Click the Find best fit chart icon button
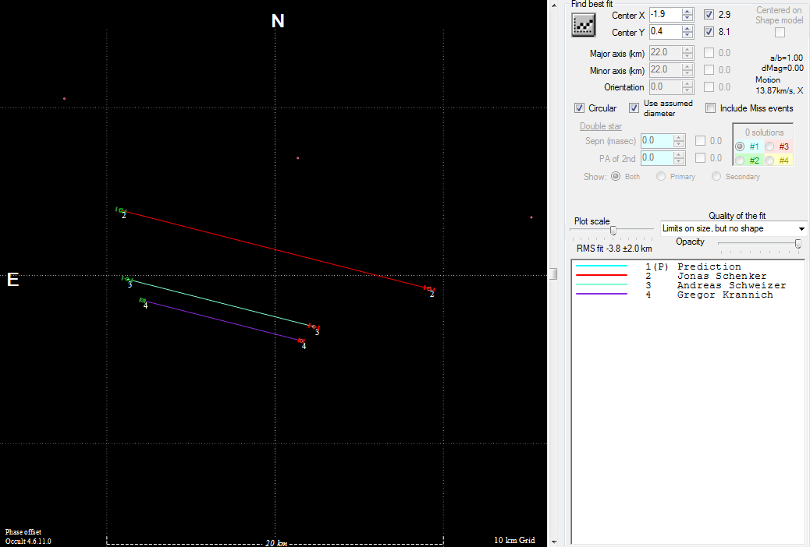The width and height of the screenshot is (810, 547). click(x=583, y=25)
